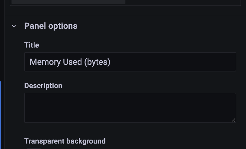Click the input box above Panel options
Viewport: 246px width, 149px height.
68,2
